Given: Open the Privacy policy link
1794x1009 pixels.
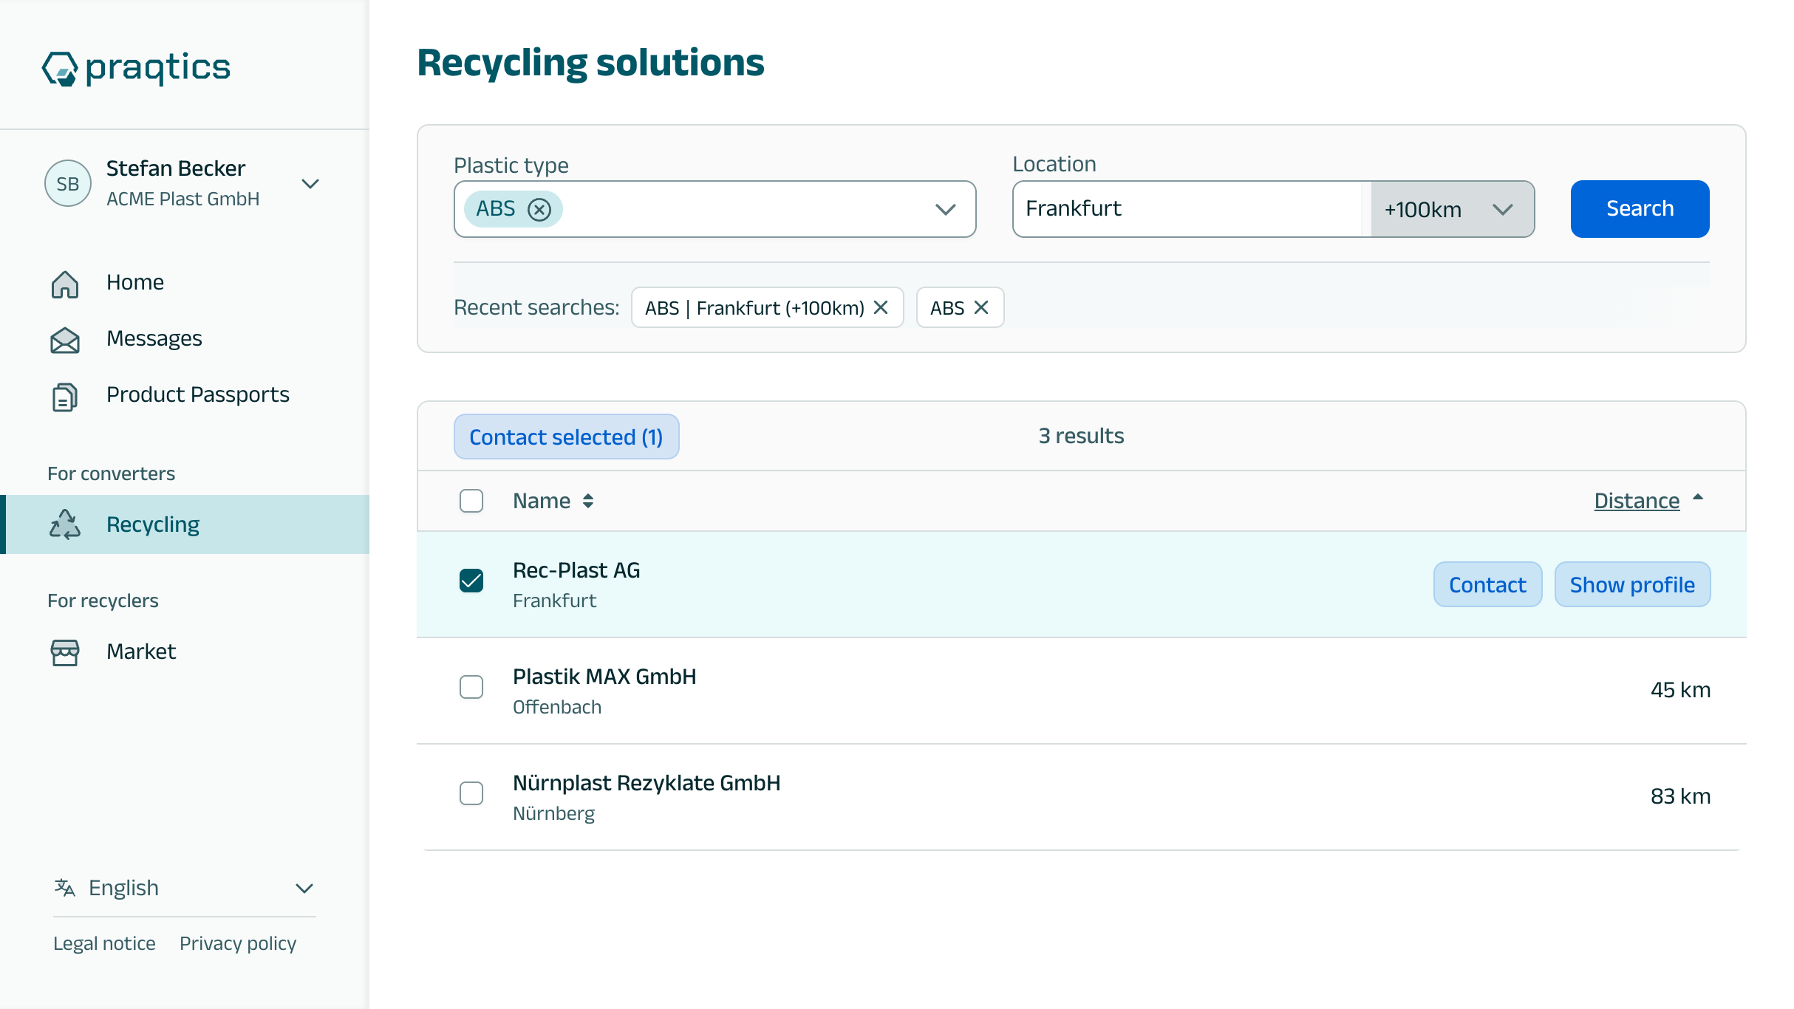Looking at the screenshot, I should pos(238,943).
